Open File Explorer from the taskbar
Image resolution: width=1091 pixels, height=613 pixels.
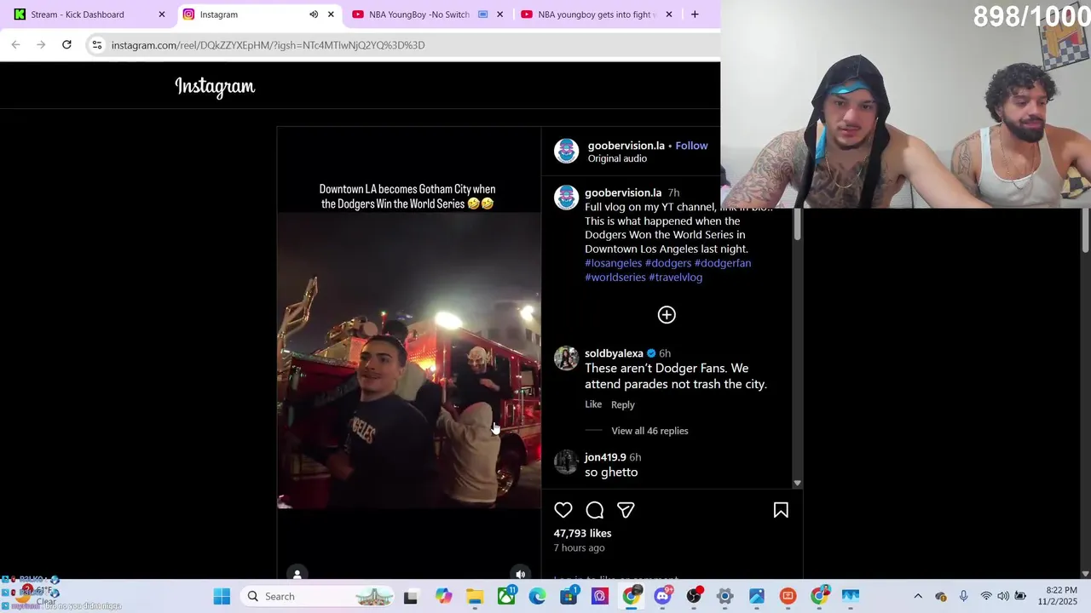(x=475, y=596)
